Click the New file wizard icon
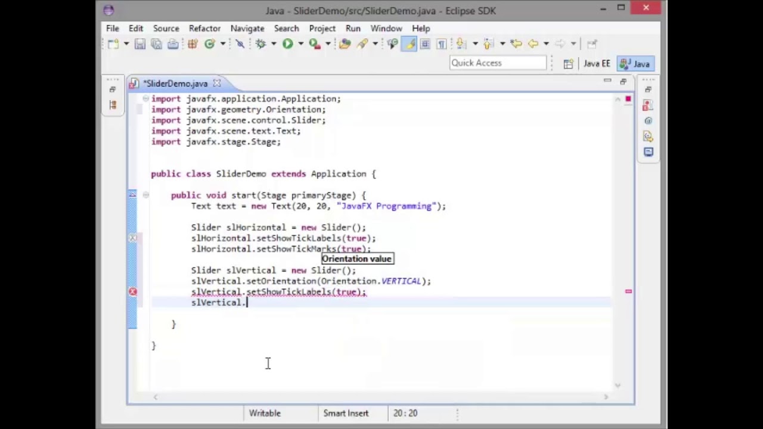763x429 pixels. tap(113, 43)
